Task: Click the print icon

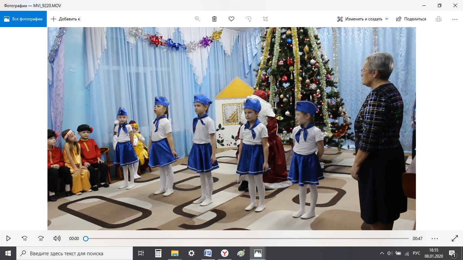Action: (439, 19)
